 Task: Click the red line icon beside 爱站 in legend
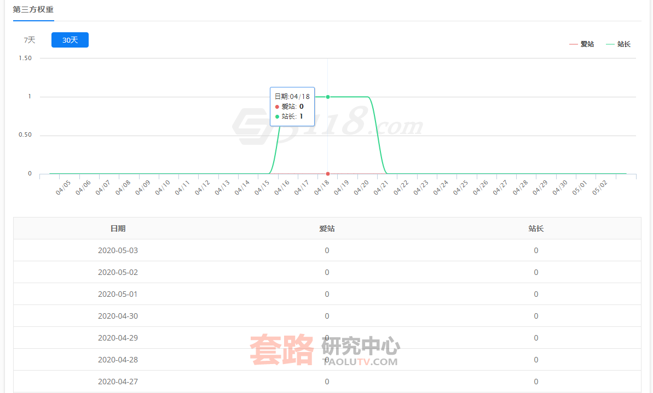point(573,44)
